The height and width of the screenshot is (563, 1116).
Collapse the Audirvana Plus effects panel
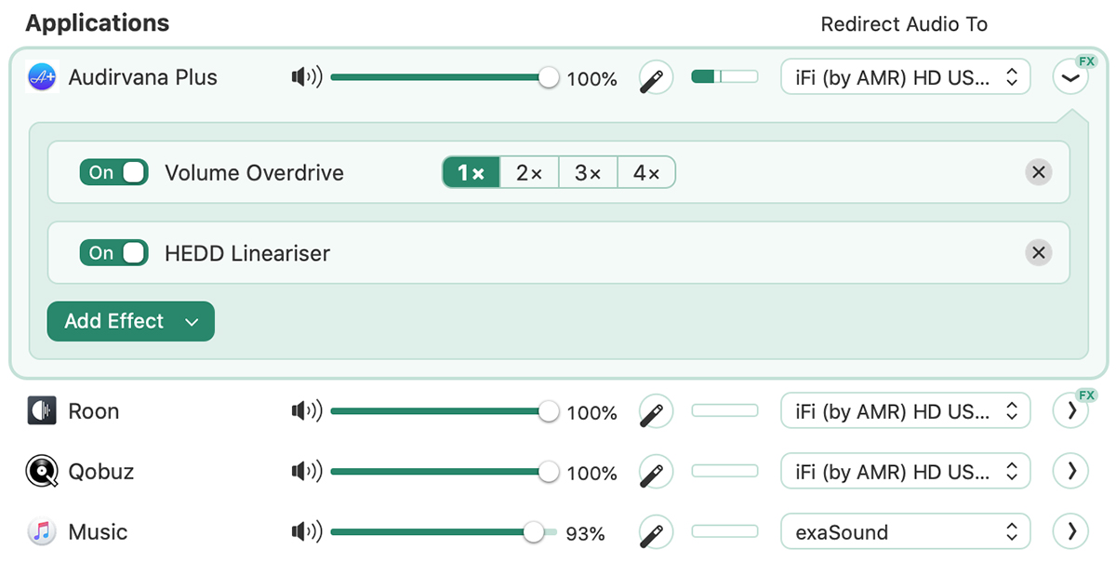(x=1071, y=77)
